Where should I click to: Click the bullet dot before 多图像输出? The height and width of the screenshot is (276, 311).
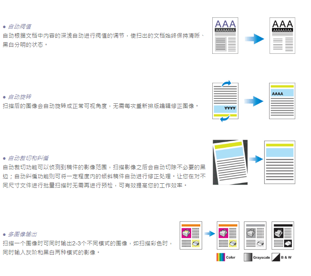[4, 235]
